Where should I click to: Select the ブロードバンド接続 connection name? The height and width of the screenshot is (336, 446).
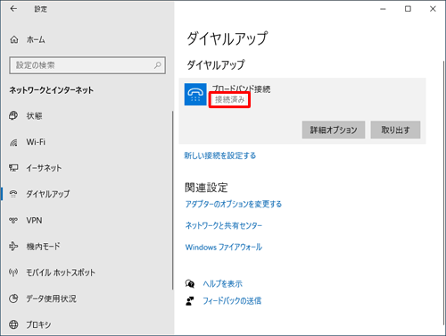tap(241, 88)
